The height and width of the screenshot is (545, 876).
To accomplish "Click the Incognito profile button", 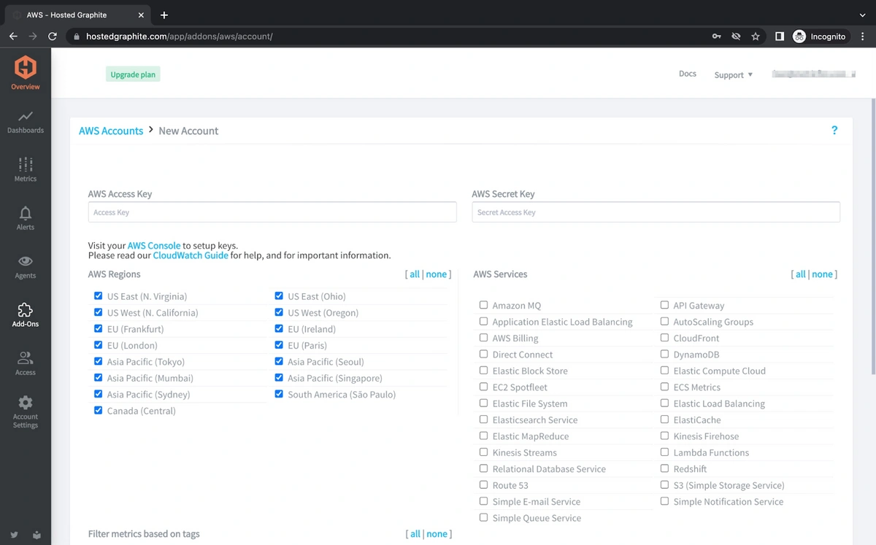I will pos(820,36).
